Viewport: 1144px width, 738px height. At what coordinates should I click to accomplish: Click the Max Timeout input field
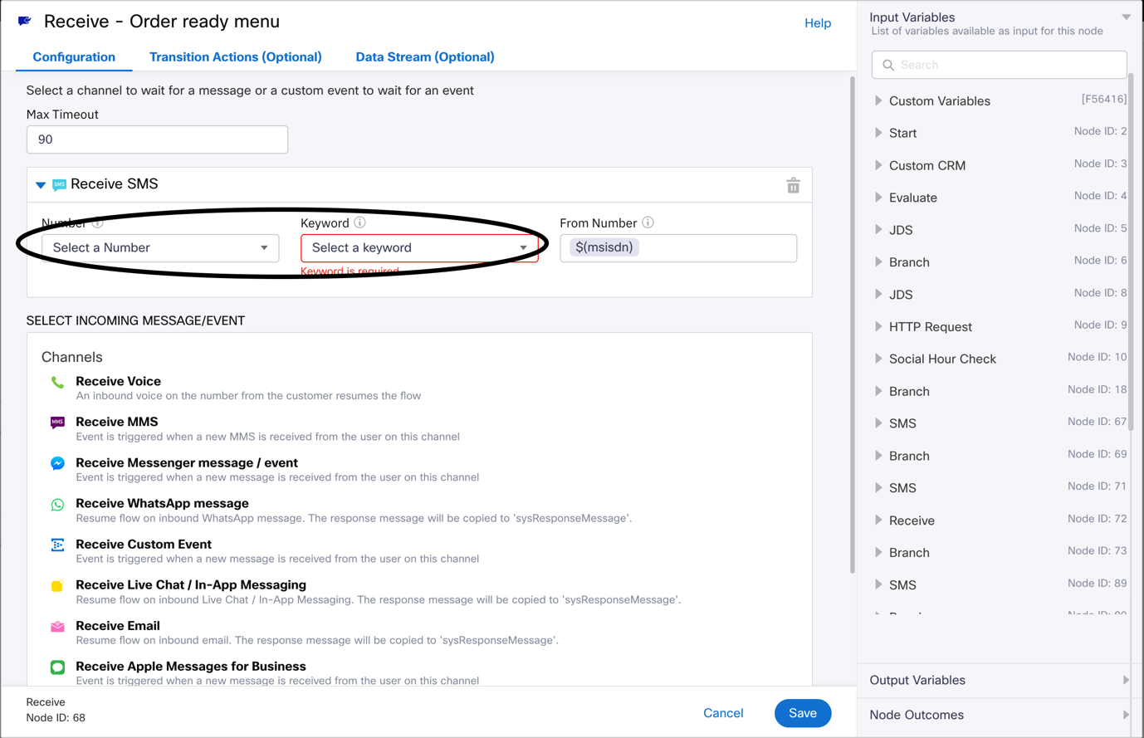pyautogui.click(x=157, y=139)
